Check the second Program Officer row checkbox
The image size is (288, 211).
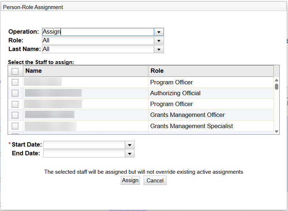click(x=15, y=104)
